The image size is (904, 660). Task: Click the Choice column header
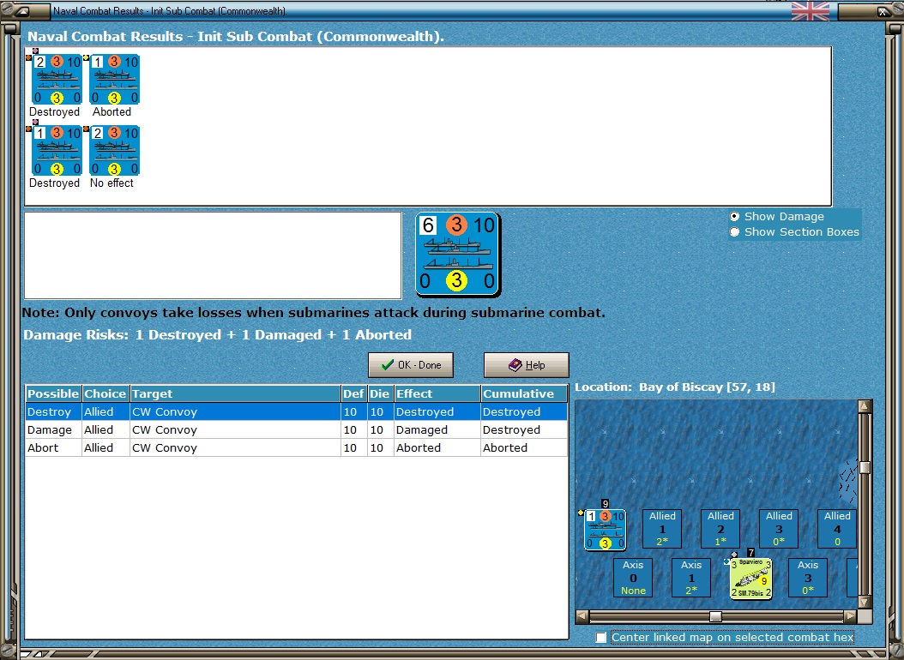[105, 394]
